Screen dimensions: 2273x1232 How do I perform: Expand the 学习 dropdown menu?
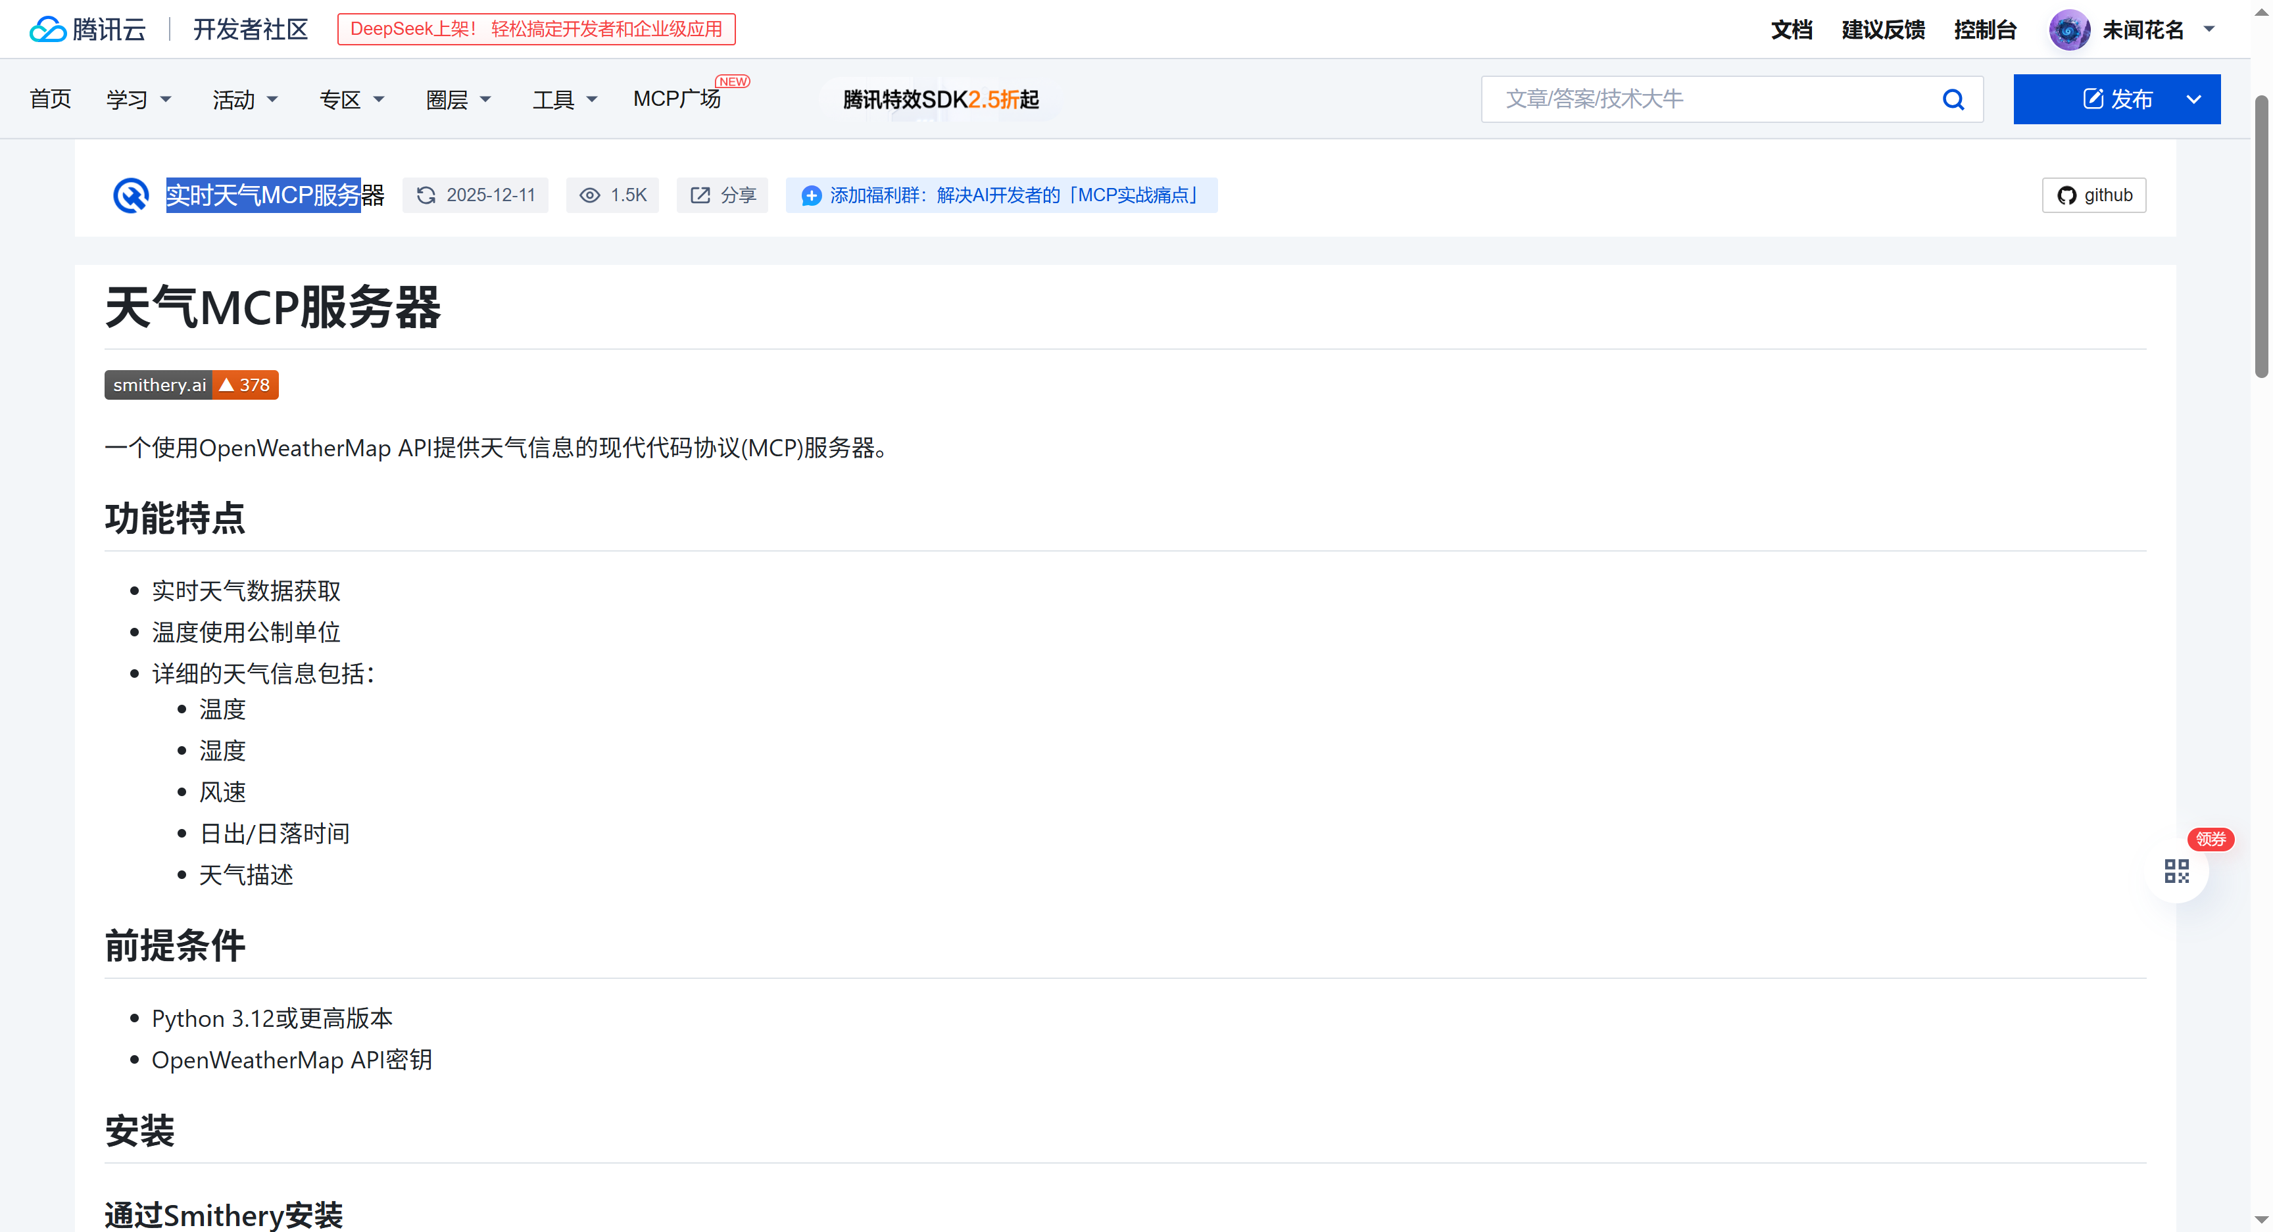pos(139,100)
